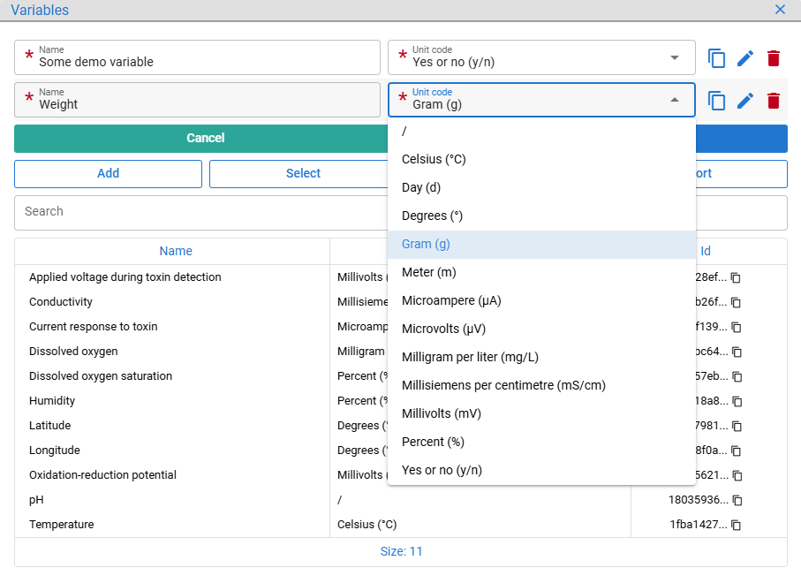Select Millisiemens per centimetre (mS/cm) option
The height and width of the screenshot is (568, 801).
click(x=541, y=386)
